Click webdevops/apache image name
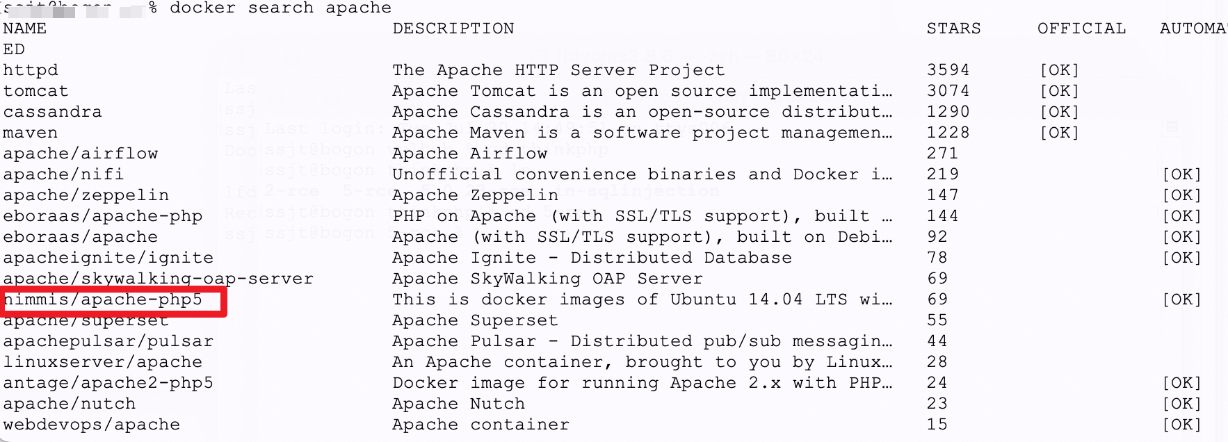Viewport: 1228px width, 442px height. coord(92,425)
